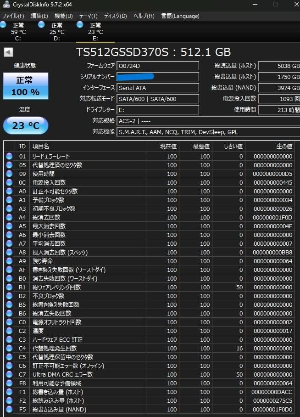Click the previous disk arrow button
This screenshot has width=300, height=417.
pyautogui.click(x=8, y=52)
